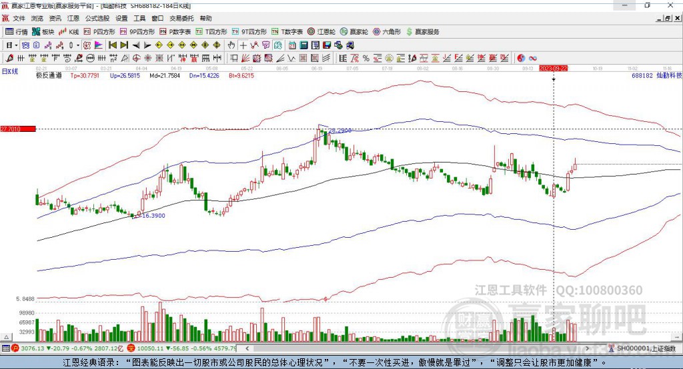Open the 六角形 tool

(x=387, y=32)
